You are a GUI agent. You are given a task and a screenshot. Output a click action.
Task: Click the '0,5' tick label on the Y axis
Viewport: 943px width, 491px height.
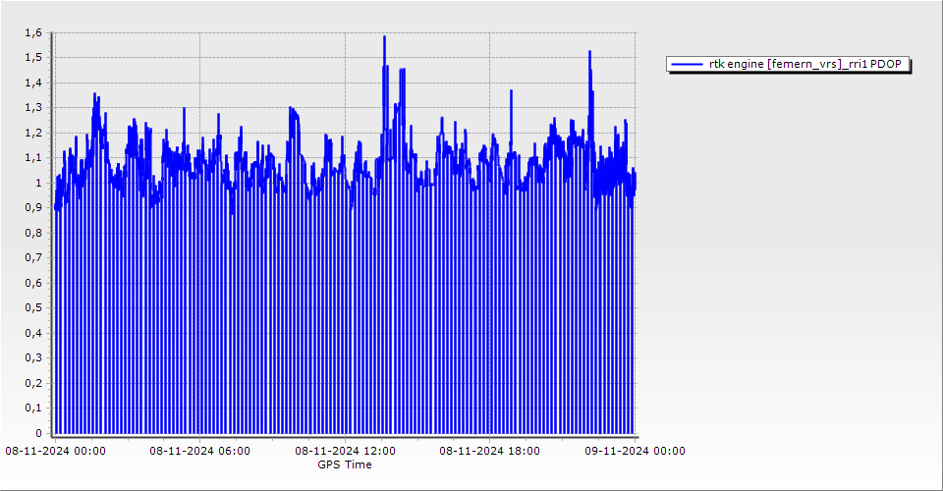33,307
